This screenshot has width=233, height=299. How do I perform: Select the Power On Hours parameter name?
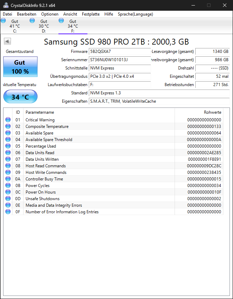coord(40,192)
